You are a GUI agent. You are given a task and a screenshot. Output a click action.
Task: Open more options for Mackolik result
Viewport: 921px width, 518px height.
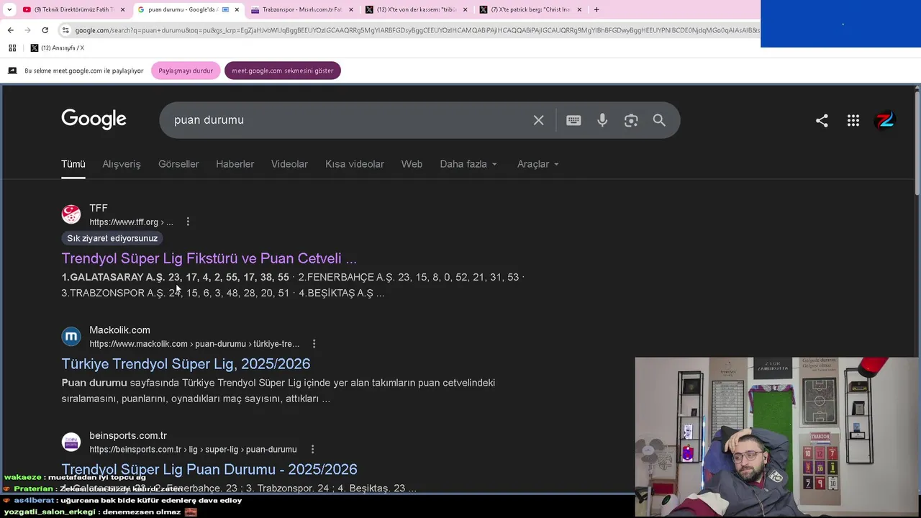click(314, 344)
